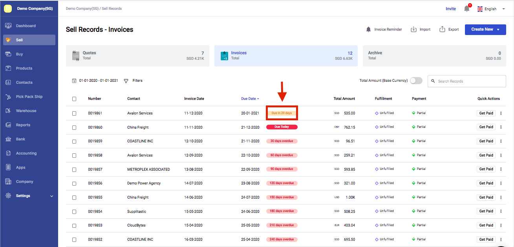Click the Export share icon
This screenshot has height=247, width=514.
click(443, 29)
